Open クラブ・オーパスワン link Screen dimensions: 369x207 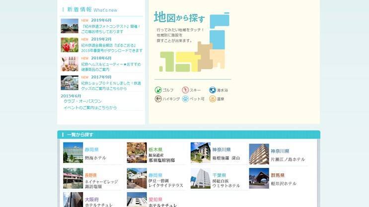point(82,101)
